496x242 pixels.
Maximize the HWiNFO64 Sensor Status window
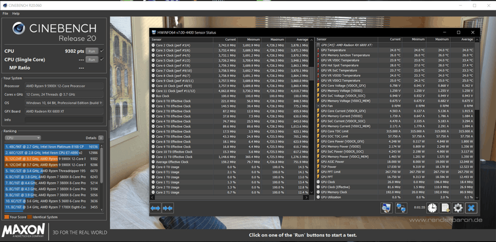tap(458, 32)
